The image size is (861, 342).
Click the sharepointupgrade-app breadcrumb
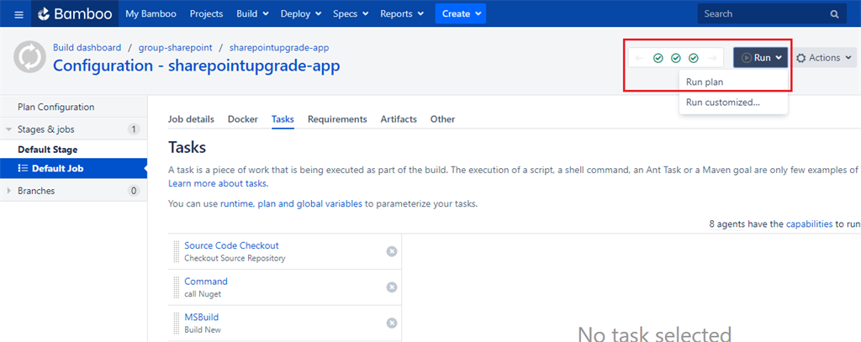coord(279,48)
